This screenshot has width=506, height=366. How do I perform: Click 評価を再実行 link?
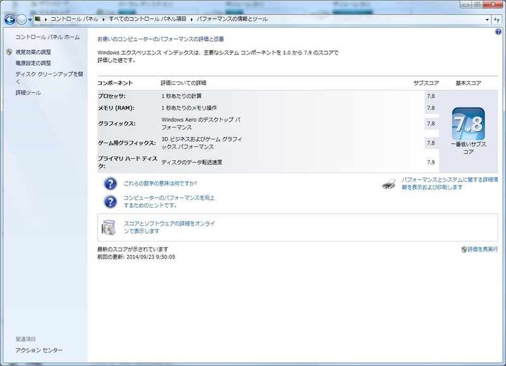483,249
